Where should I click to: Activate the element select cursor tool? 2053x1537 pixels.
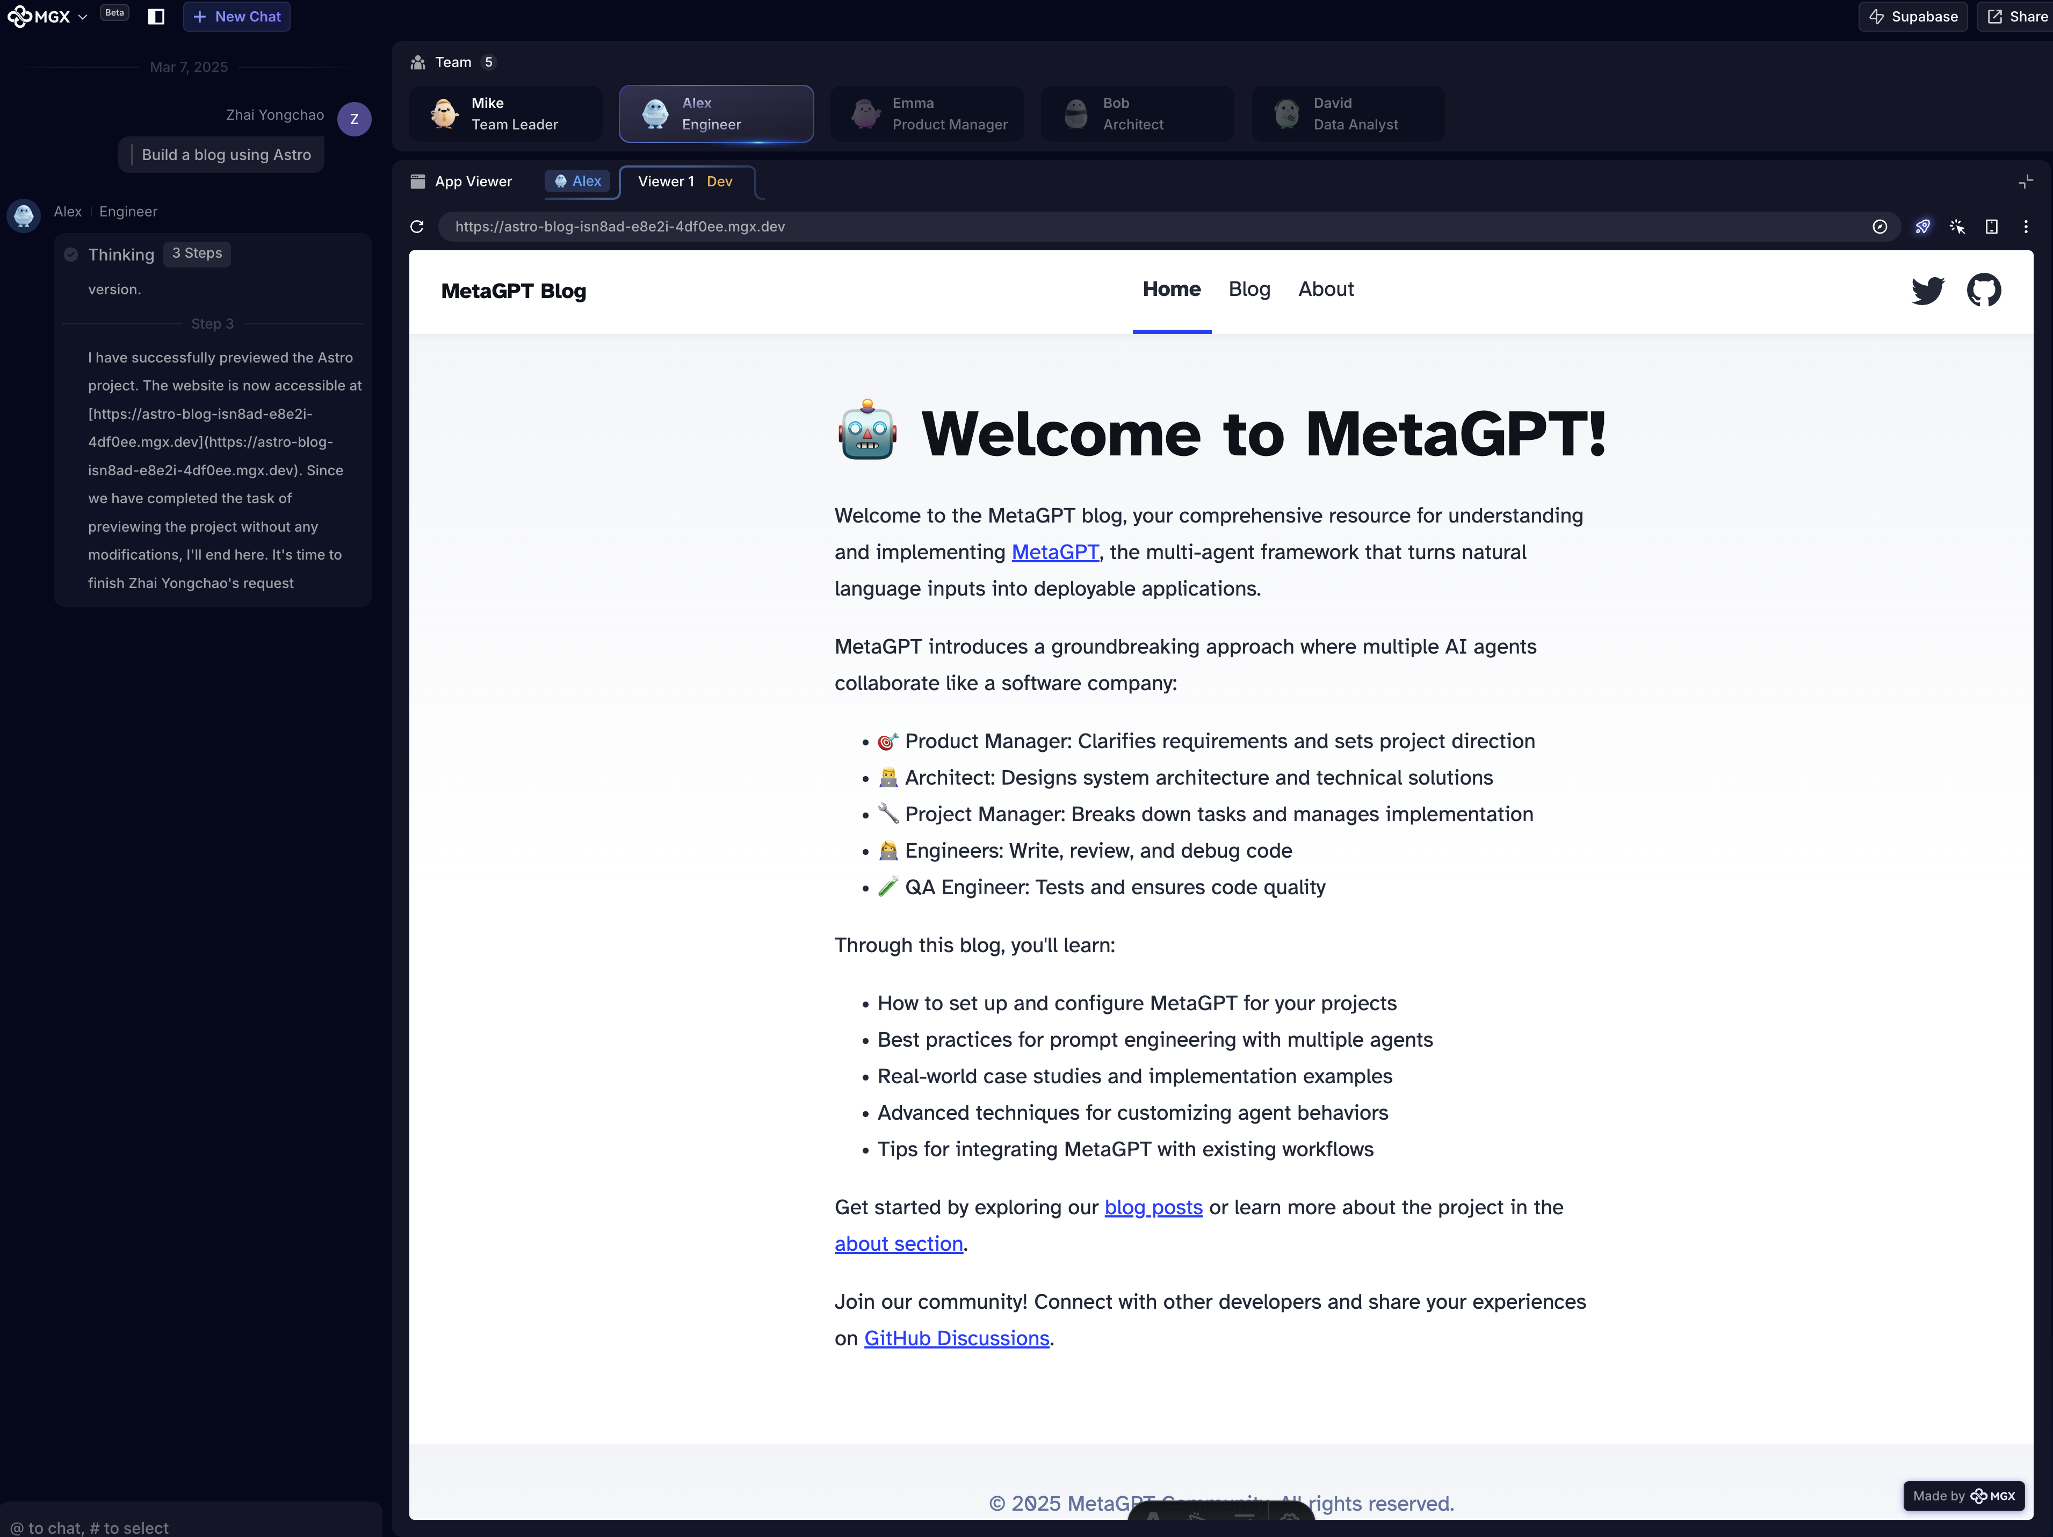[1956, 227]
